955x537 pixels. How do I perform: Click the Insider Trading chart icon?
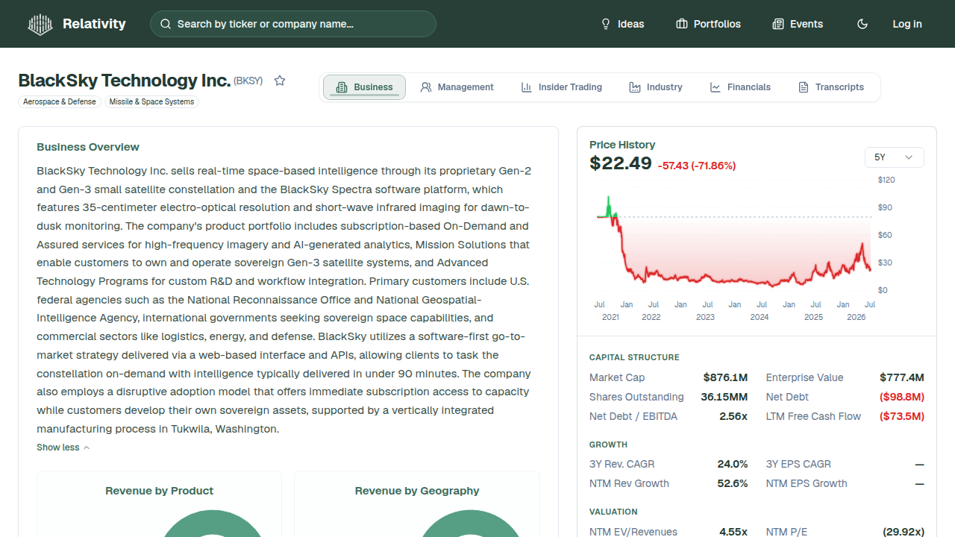click(527, 87)
